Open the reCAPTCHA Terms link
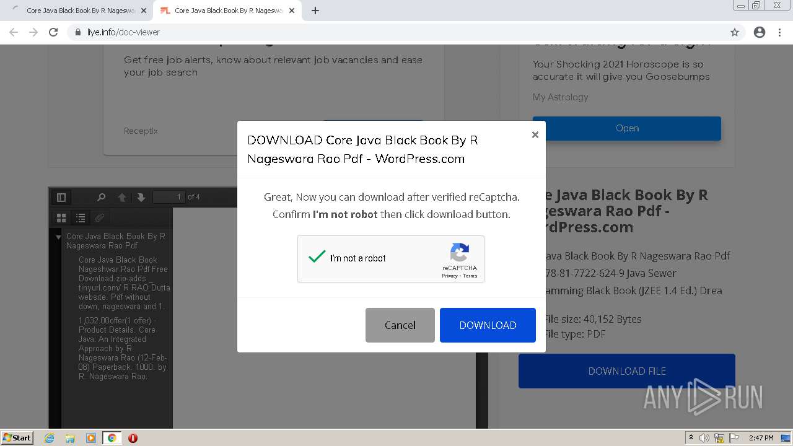 click(x=470, y=276)
